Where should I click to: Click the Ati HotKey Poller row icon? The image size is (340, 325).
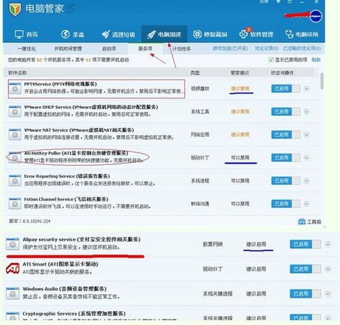tap(15, 157)
